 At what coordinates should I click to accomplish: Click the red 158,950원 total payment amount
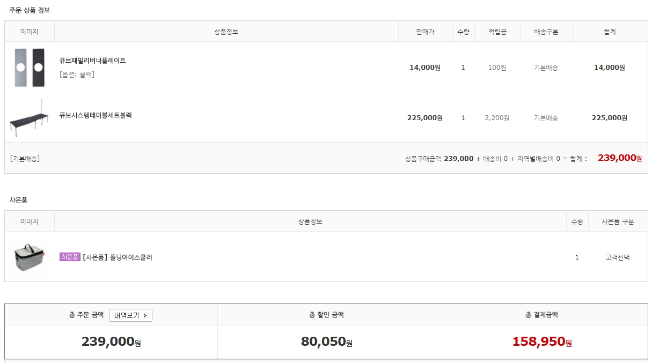coord(542,342)
